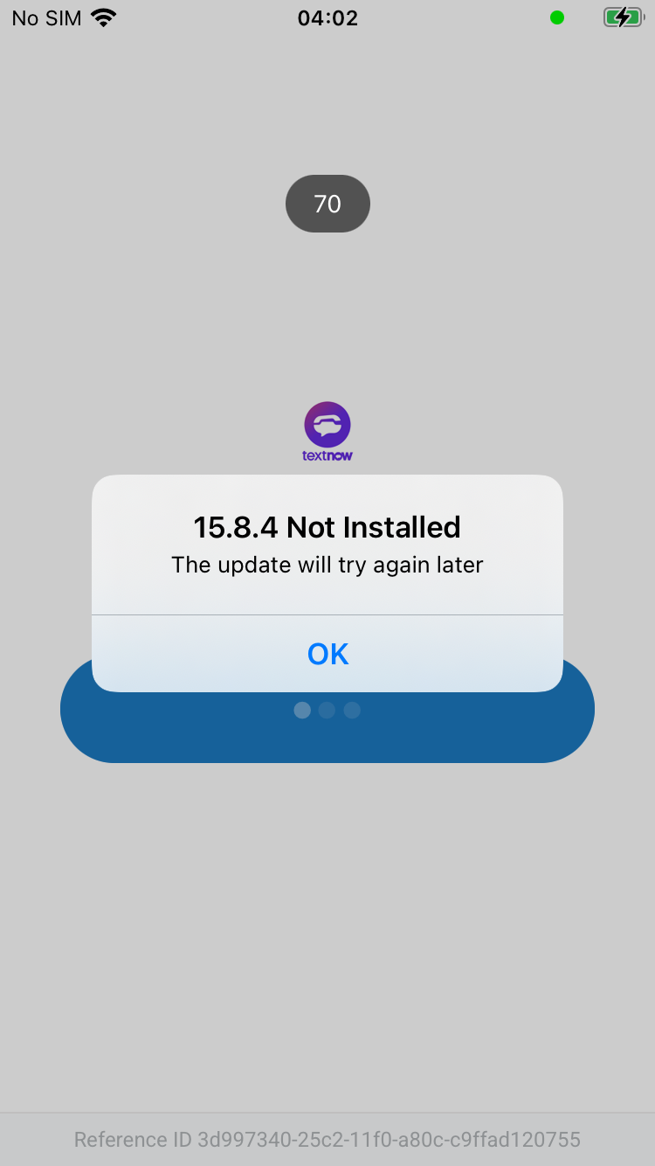
Task: Tap the divider line above the OK button
Action: (x=327, y=615)
